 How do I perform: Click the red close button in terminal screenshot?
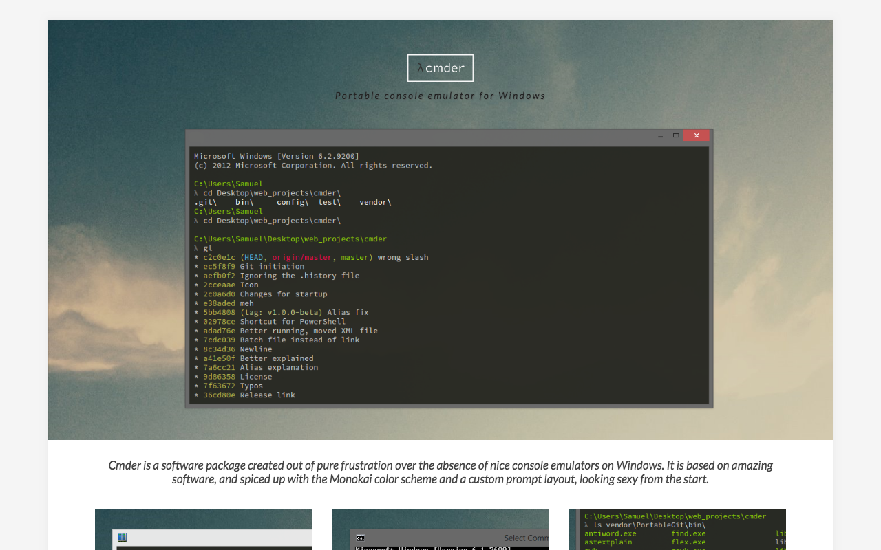697,135
